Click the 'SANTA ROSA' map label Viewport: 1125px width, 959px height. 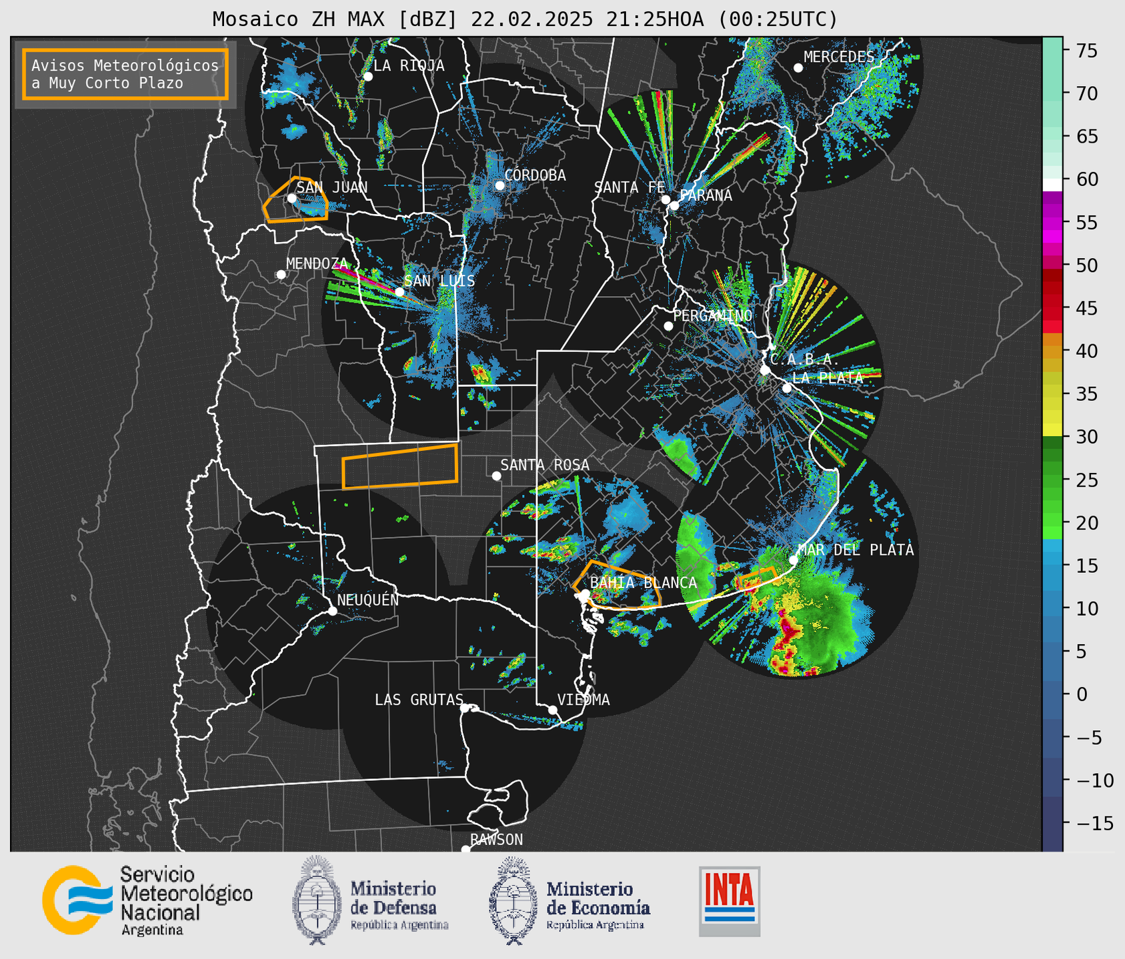click(545, 465)
